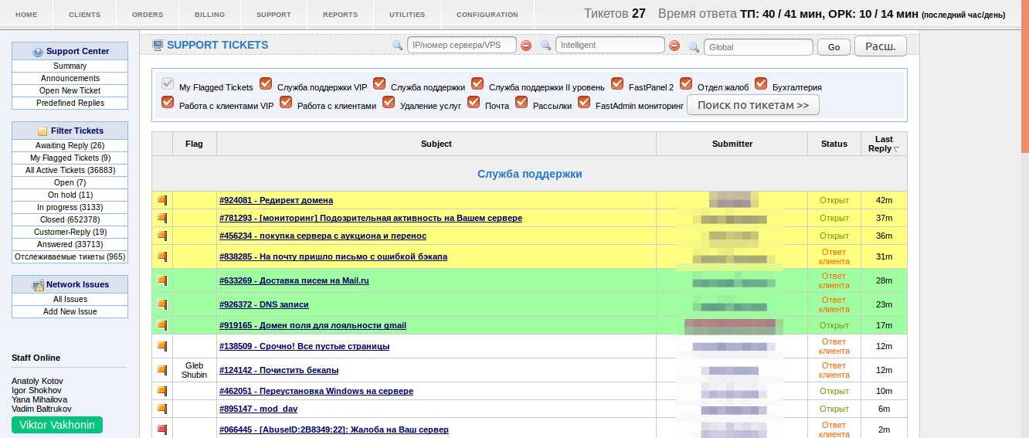Click magnifier icon beside Global search
Viewport: 1029px width, 438px height.
point(694,46)
